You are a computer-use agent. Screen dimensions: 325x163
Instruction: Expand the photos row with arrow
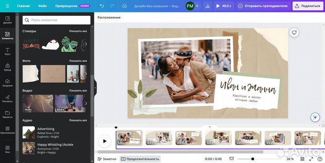tap(86, 74)
